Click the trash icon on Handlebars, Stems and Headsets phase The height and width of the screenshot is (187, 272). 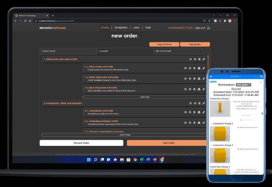coord(199,103)
